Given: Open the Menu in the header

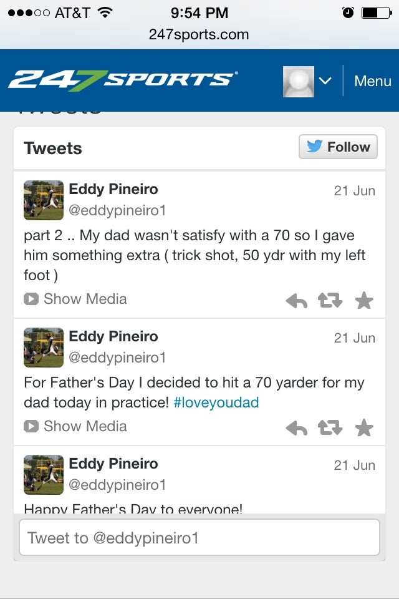Looking at the screenshot, I should (x=372, y=81).
